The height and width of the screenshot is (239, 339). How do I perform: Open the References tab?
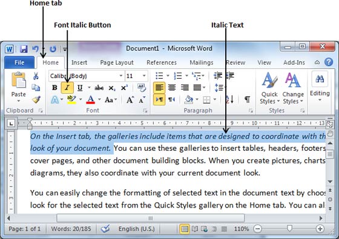coord(162,62)
